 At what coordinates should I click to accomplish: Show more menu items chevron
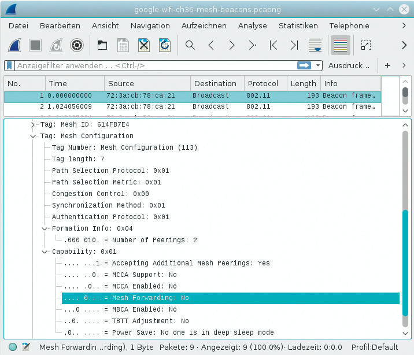pyautogui.click(x=404, y=25)
